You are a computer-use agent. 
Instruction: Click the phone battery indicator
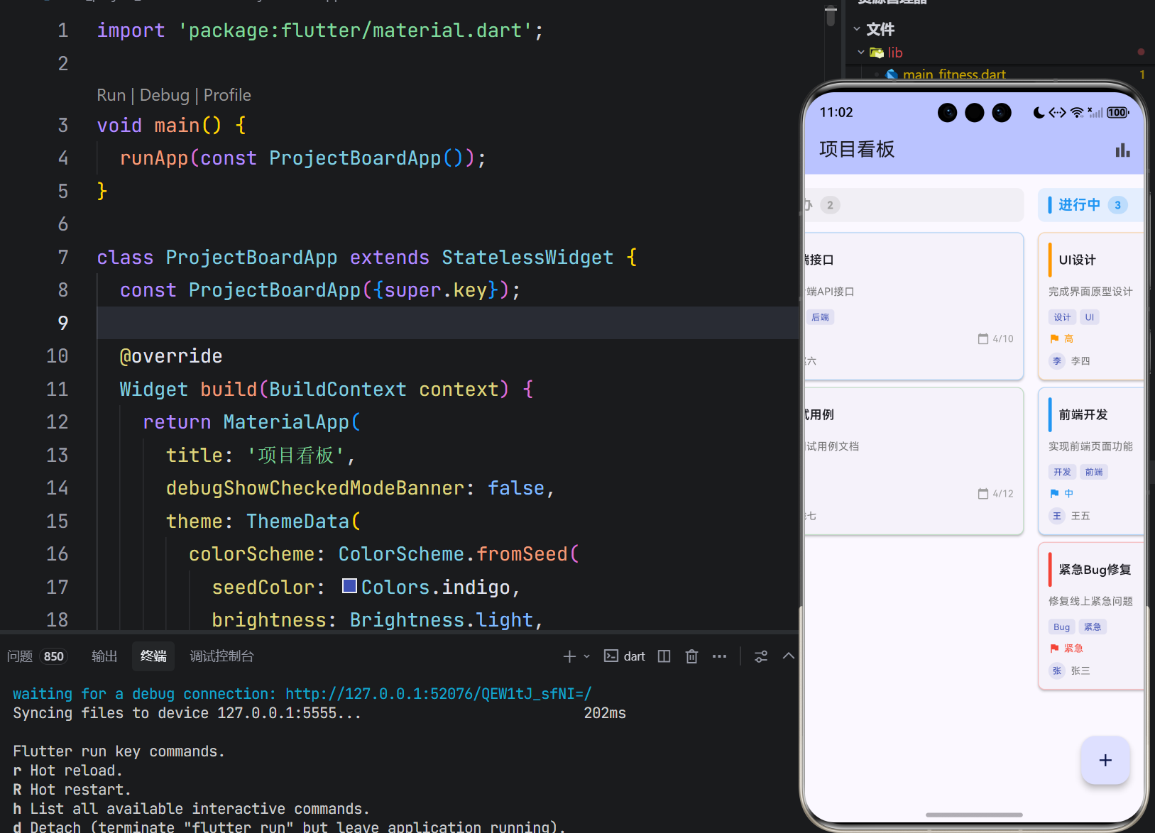1118,112
